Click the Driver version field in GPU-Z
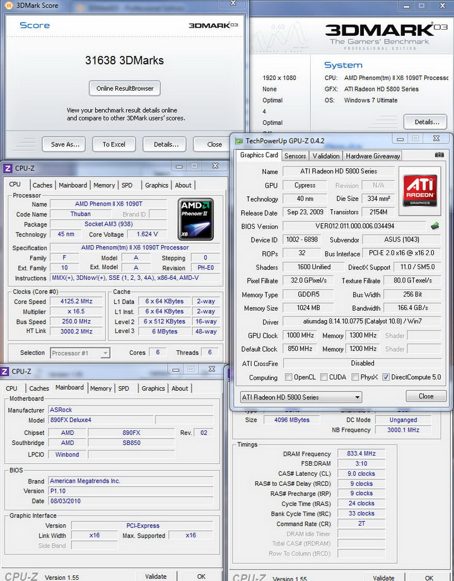This screenshot has height=581, width=454. (x=362, y=321)
